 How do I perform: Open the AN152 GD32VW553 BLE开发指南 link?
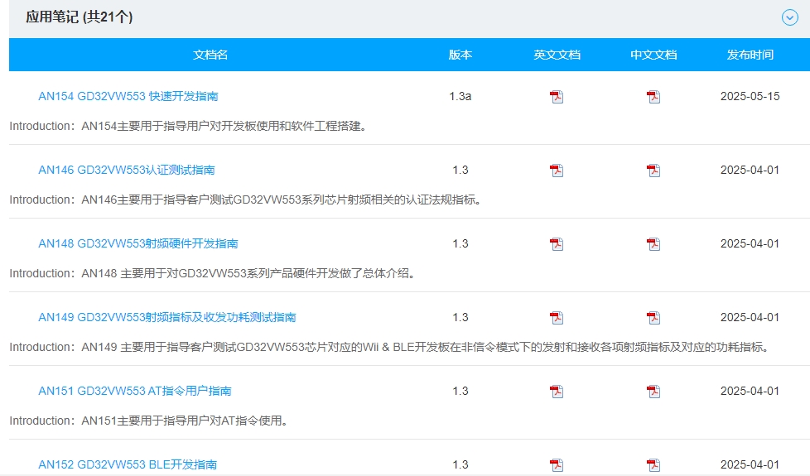pyautogui.click(x=128, y=464)
